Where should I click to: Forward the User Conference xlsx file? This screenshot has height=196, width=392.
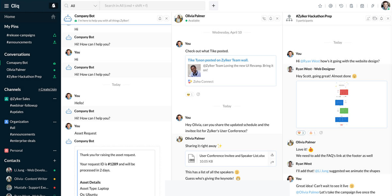(x=272, y=162)
